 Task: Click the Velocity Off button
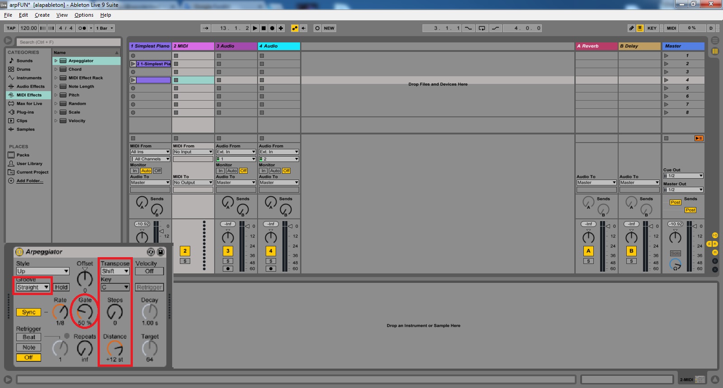150,271
